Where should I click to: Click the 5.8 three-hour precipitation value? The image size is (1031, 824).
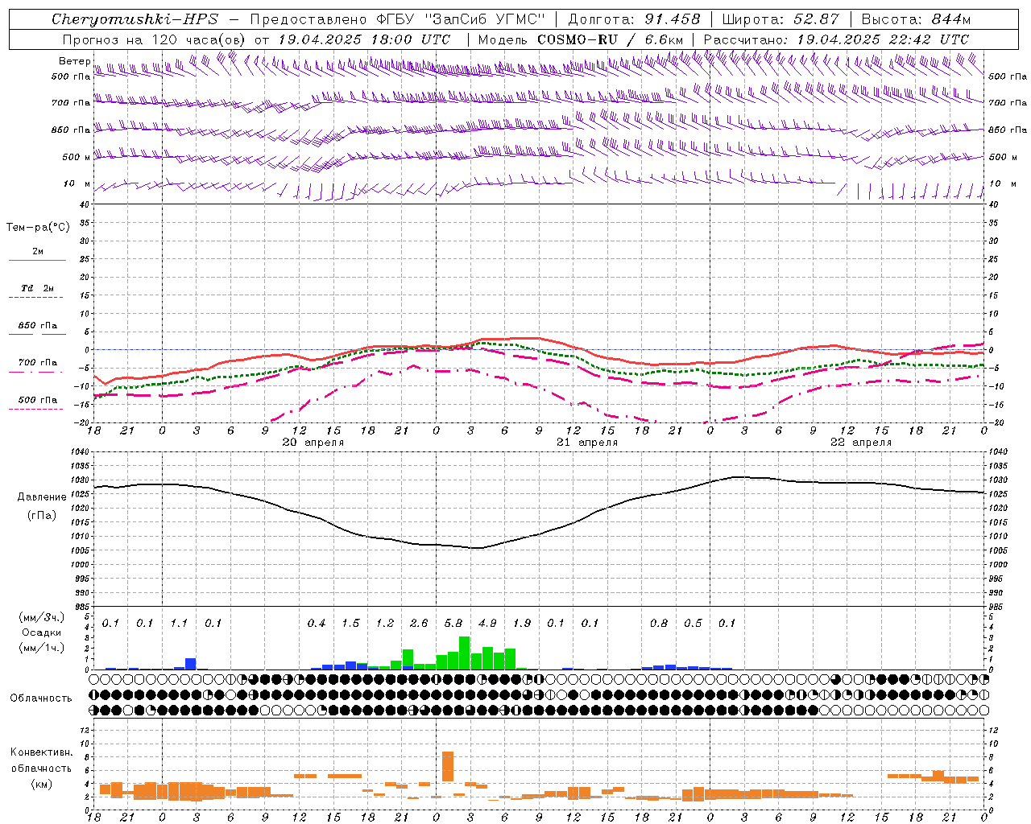click(x=453, y=624)
